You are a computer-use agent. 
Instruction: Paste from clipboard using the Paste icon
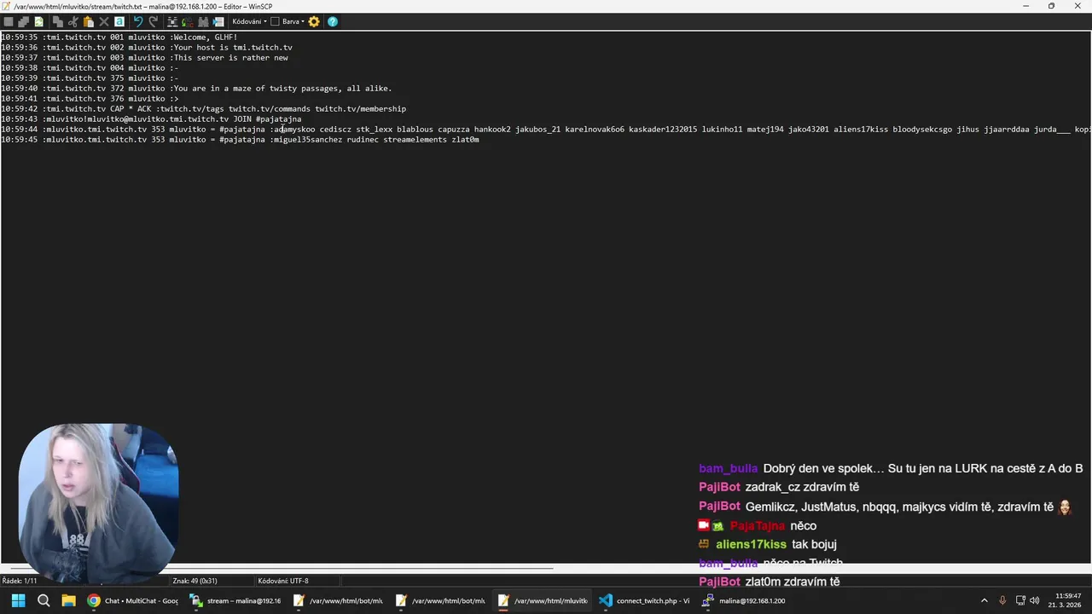click(88, 21)
